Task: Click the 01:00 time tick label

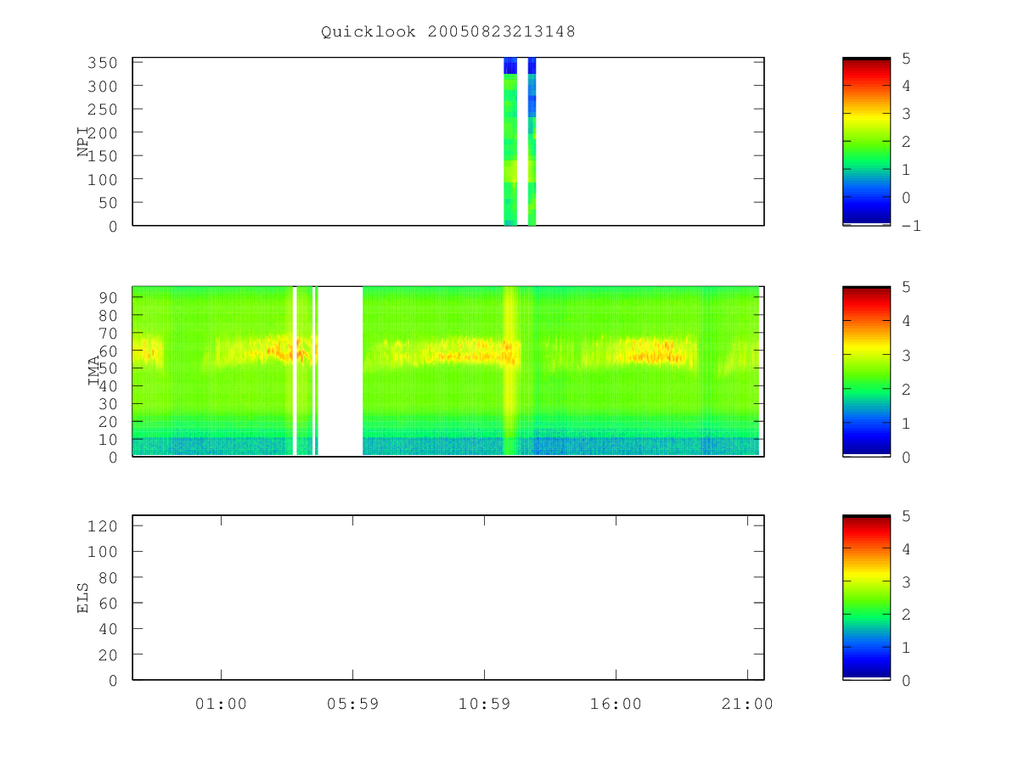Action: (221, 704)
